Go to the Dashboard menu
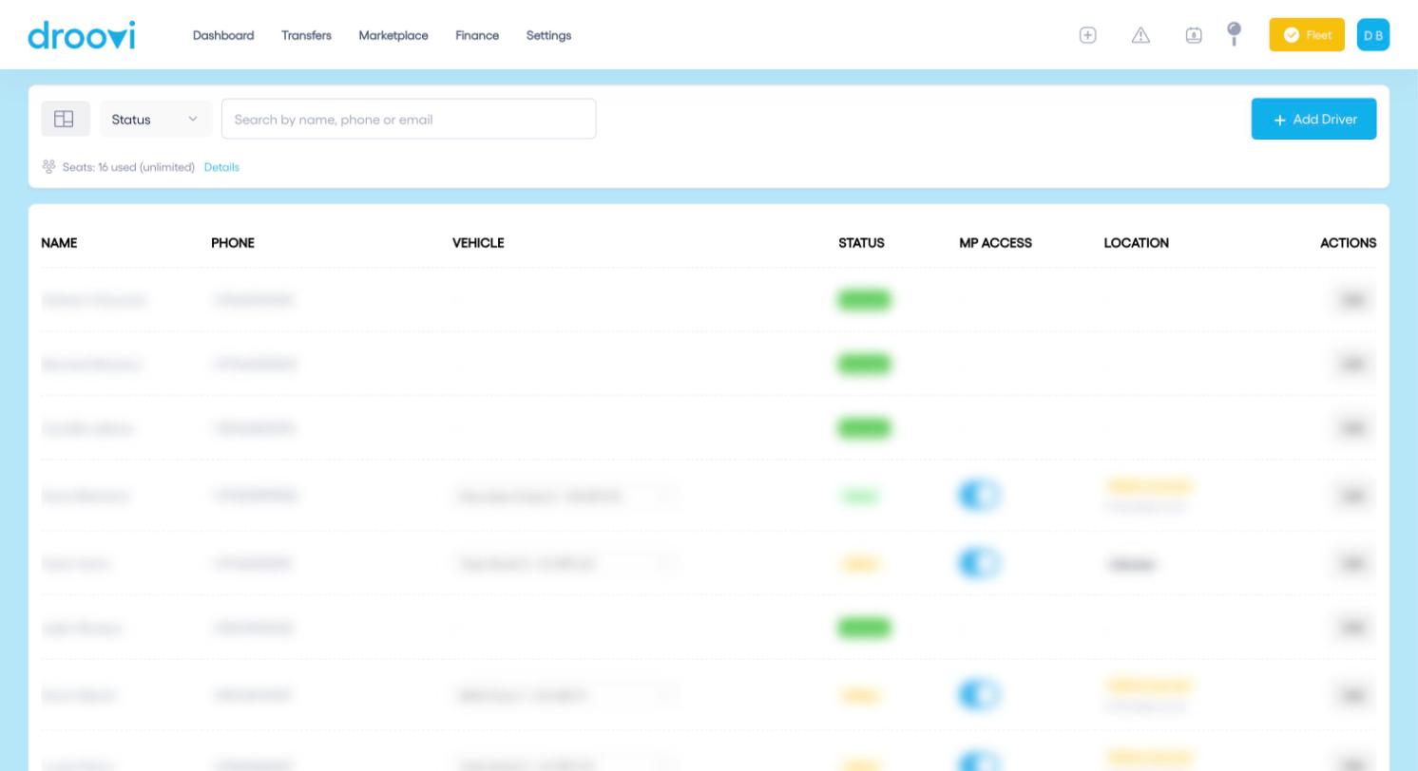This screenshot has width=1418, height=771. [223, 35]
